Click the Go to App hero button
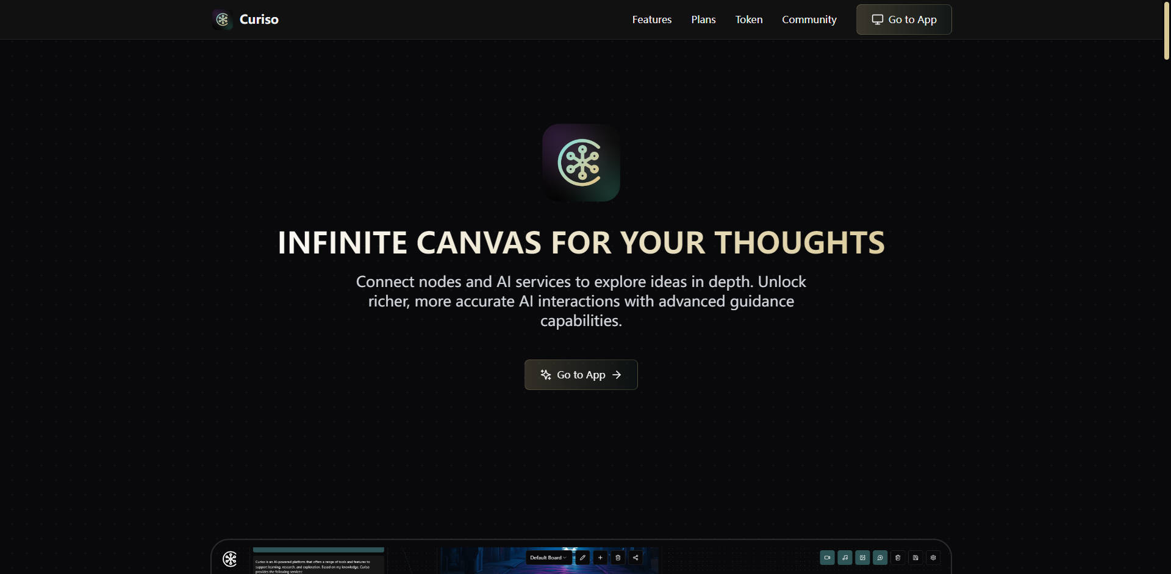 pos(581,374)
